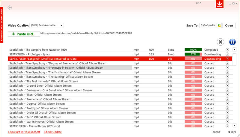Click the download speed value

point(232,132)
